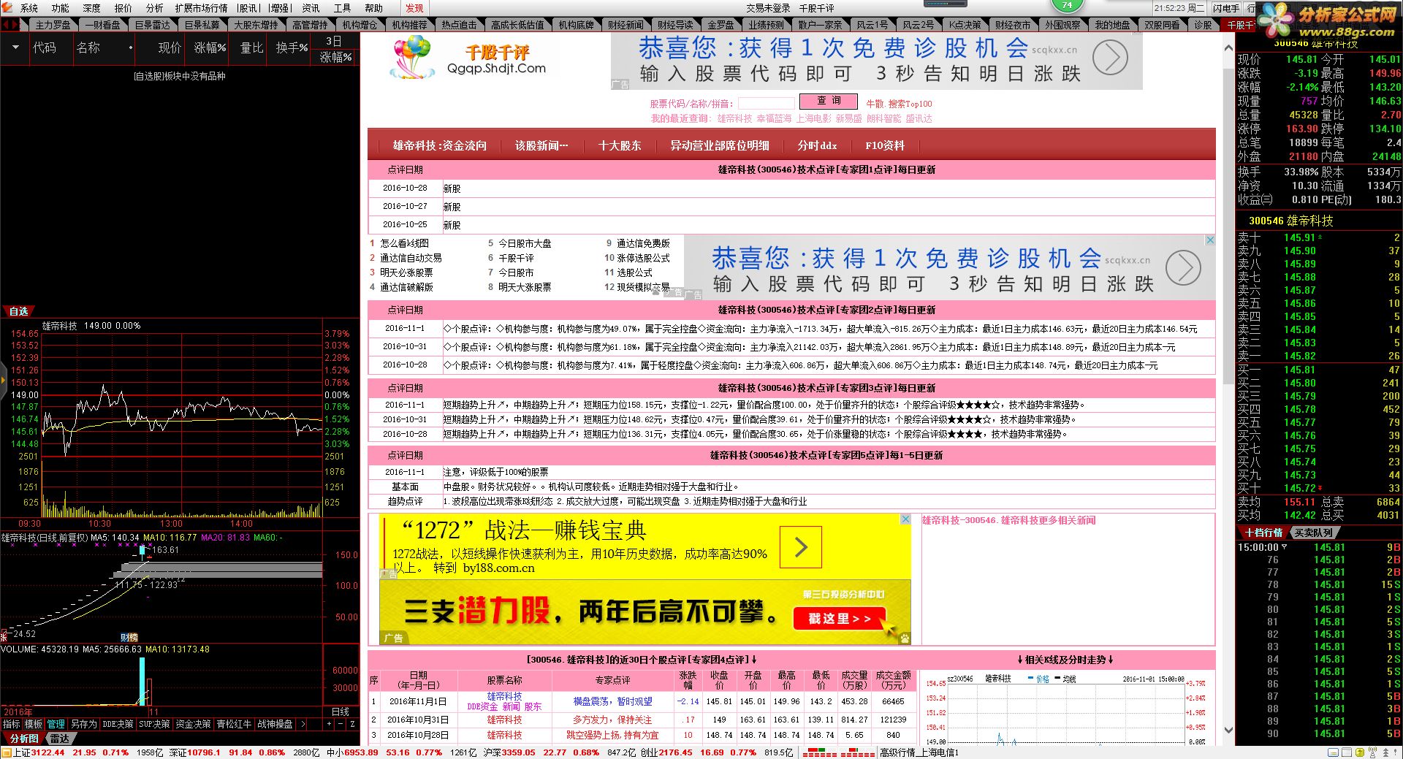This screenshot has height=759, width=1403.
Task: Sort by 涨幅% column header
Action: [210, 47]
